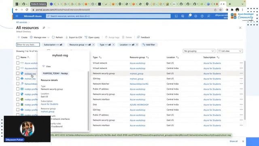Expand the No grouping dropdown
Viewport: 259px width, 146px height.
pyautogui.click(x=199, y=51)
